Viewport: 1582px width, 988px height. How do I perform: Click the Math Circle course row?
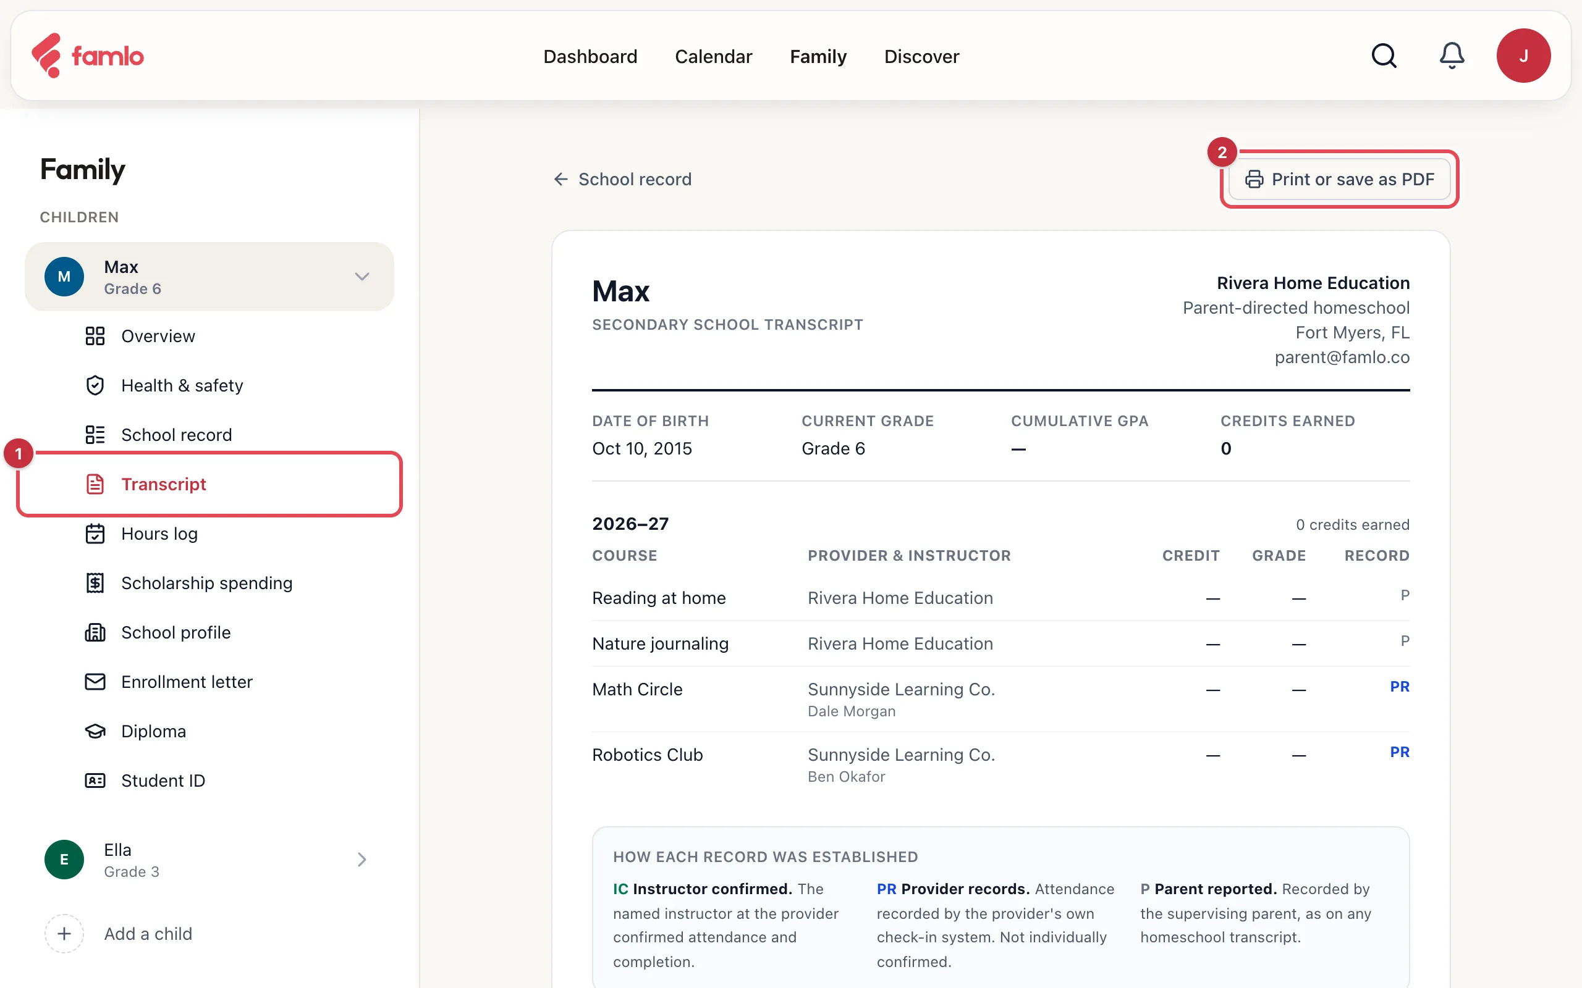click(x=1001, y=699)
